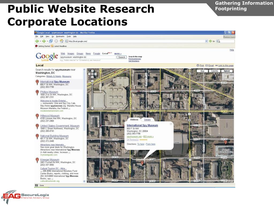Click the Stop loading icon
The width and height of the screenshot is (274, 206).
pyautogui.click(x=56, y=41)
